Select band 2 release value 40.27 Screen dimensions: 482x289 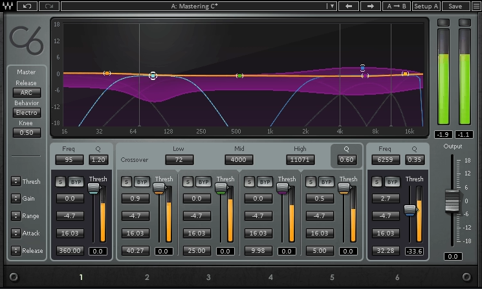[x=135, y=250]
